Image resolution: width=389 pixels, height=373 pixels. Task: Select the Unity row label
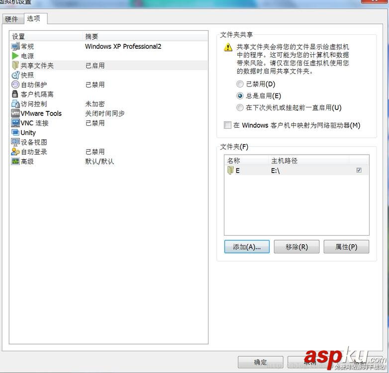click(28, 133)
